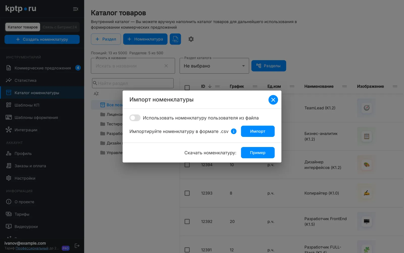Click the Заказы и оплата icon
404x253 pixels.
9,166
